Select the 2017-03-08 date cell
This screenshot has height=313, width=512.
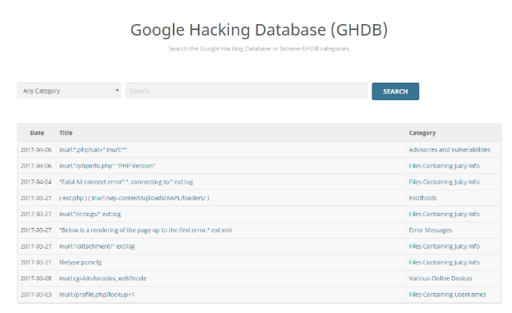[36, 279]
